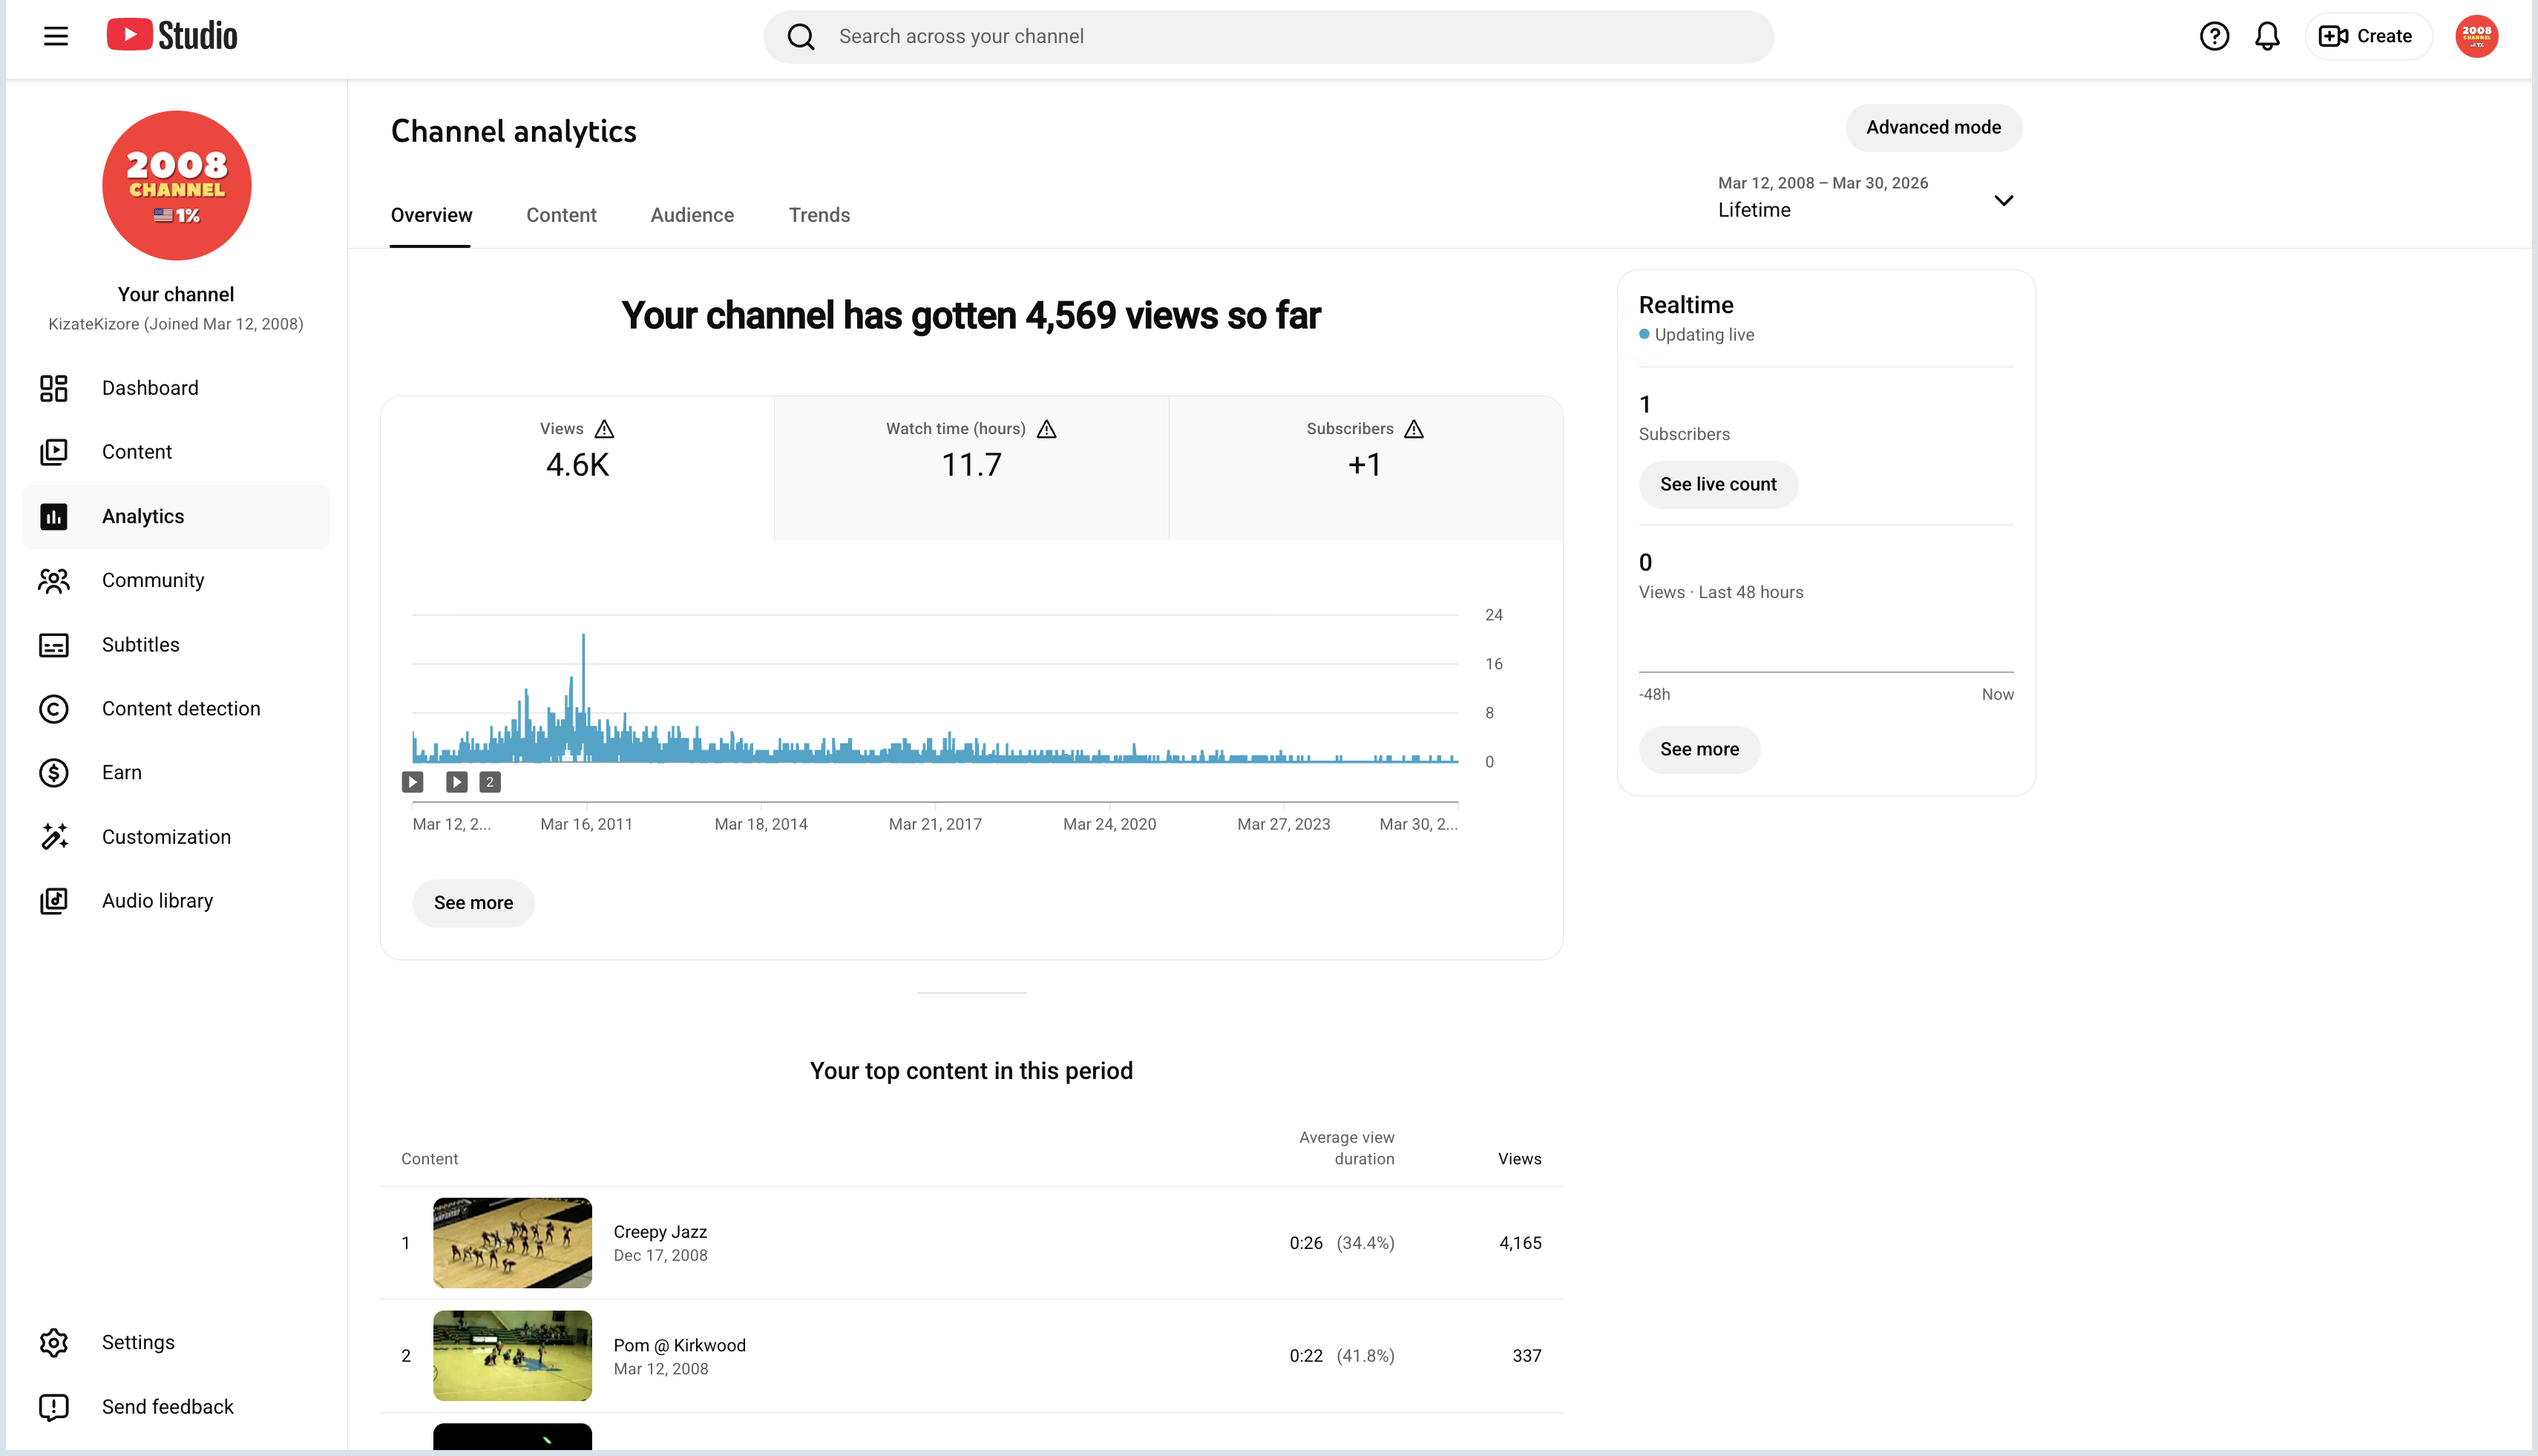Select the Subscribers metric card
Screen dimensions: 2538x1456
(1365, 468)
